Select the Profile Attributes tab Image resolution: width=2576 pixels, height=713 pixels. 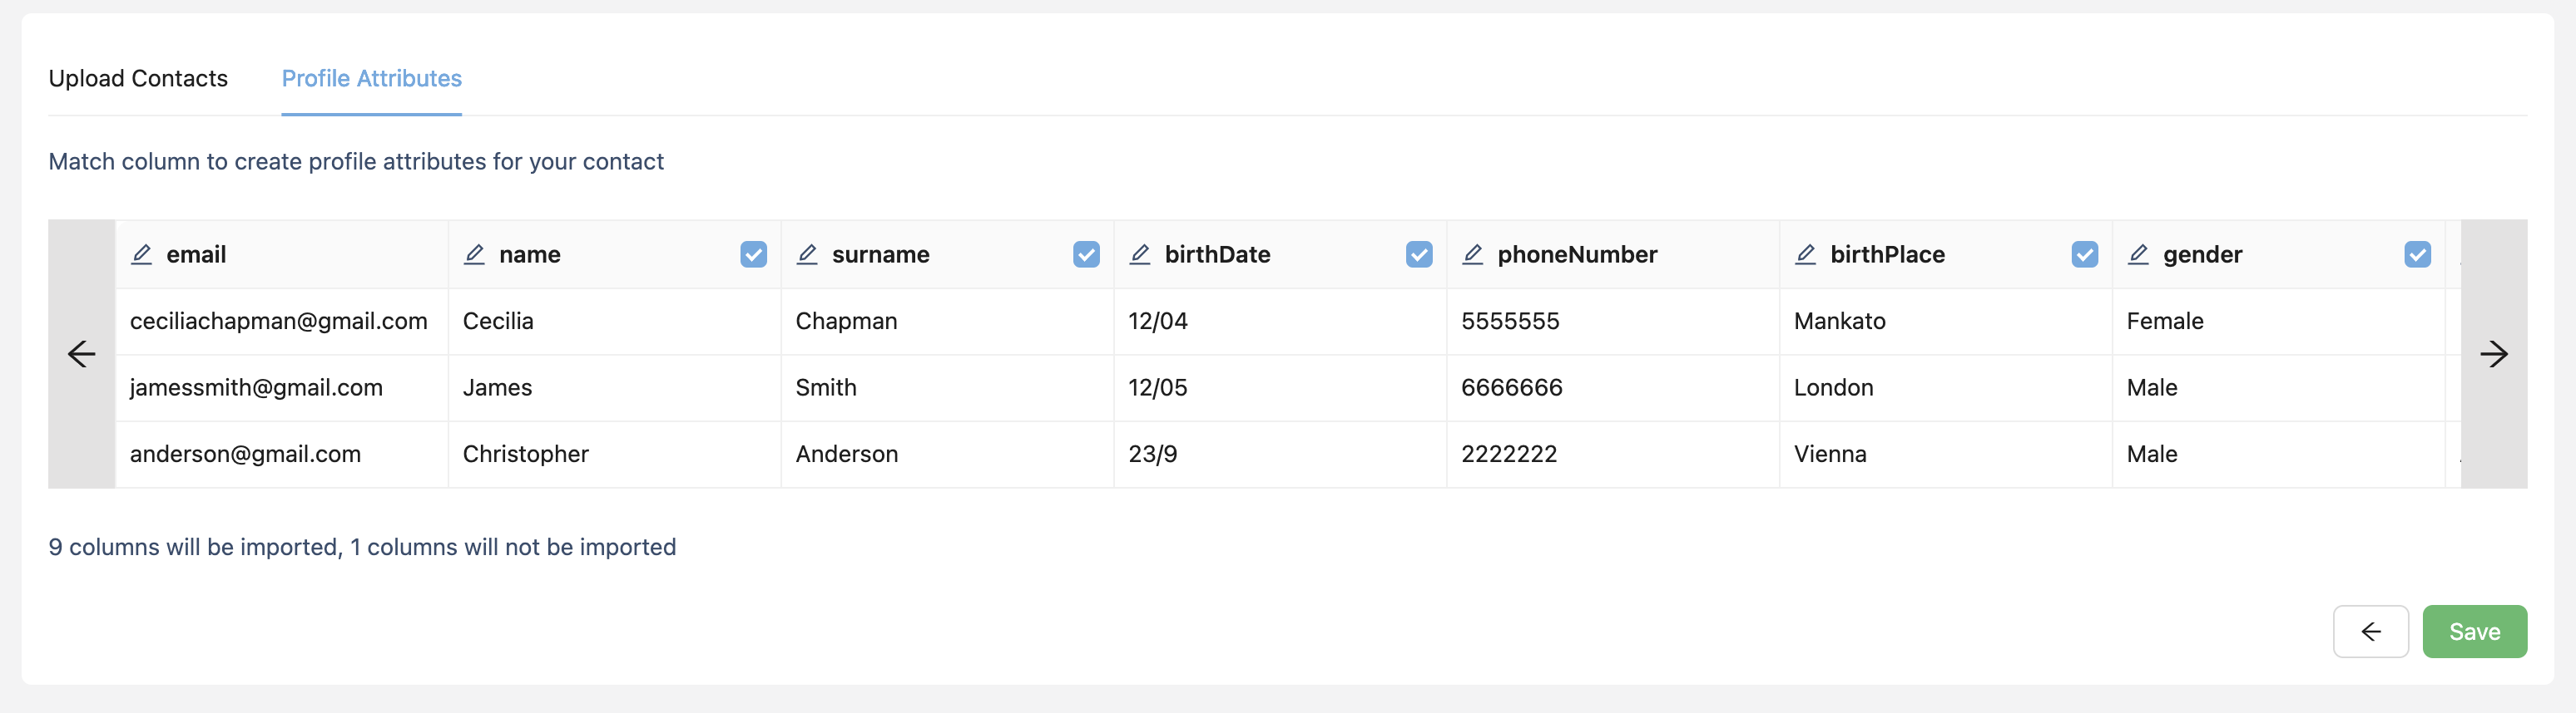tap(371, 79)
